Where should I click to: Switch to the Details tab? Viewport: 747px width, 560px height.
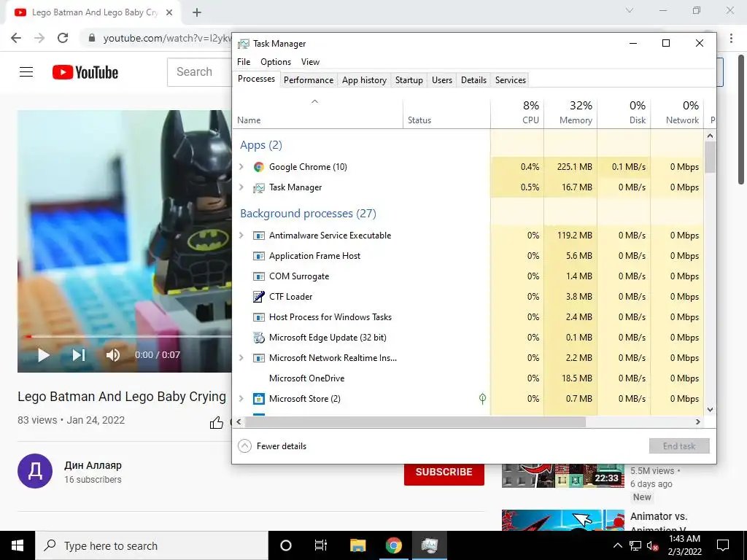coord(473,80)
